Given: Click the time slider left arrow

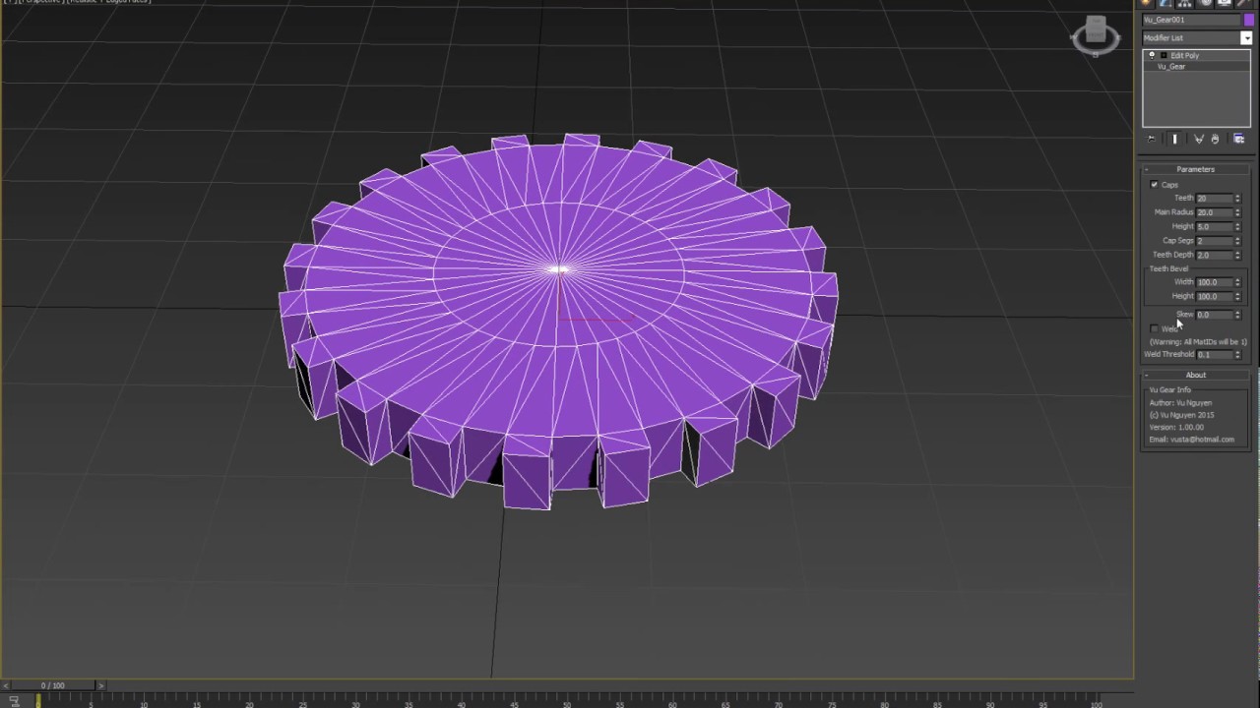Looking at the screenshot, I should point(5,684).
